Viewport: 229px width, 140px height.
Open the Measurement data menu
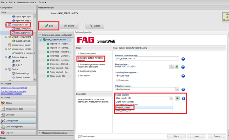27,2
